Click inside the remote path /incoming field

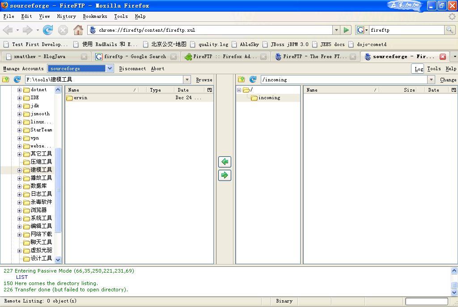coord(344,80)
